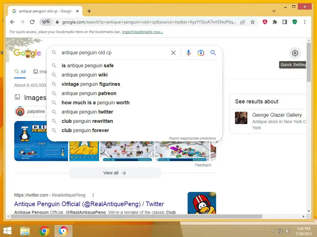
Task: View site security lock info
Action: tap(57, 22)
